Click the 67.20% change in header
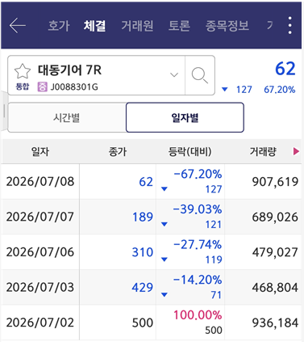 [280, 90]
